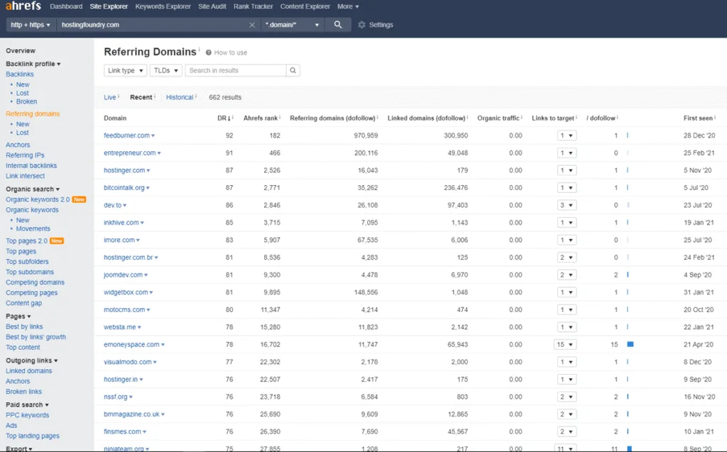727x452 pixels.
Task: Click the dofollow bar for emoneyspace.com
Action: pos(630,344)
